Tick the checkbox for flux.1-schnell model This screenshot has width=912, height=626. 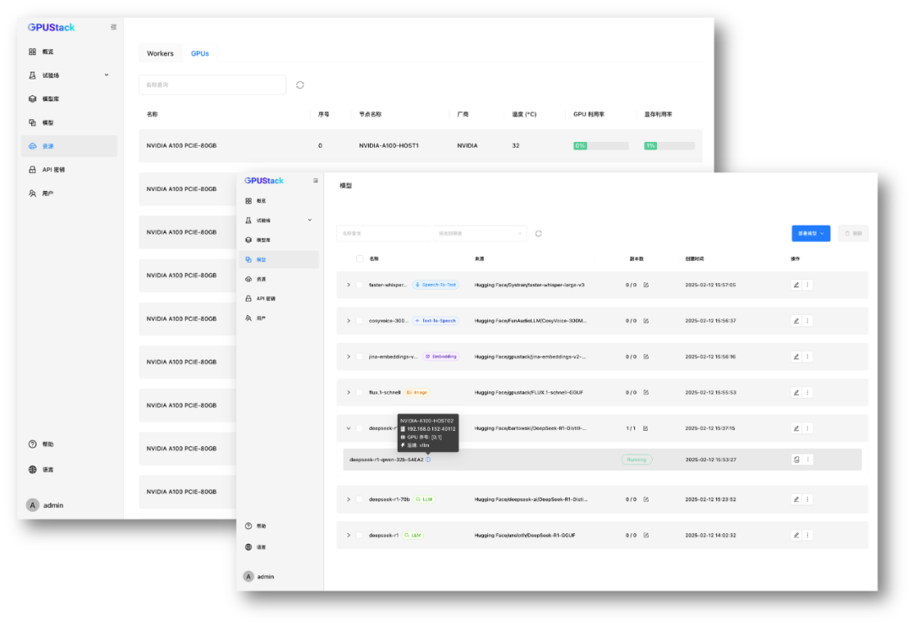click(x=360, y=392)
